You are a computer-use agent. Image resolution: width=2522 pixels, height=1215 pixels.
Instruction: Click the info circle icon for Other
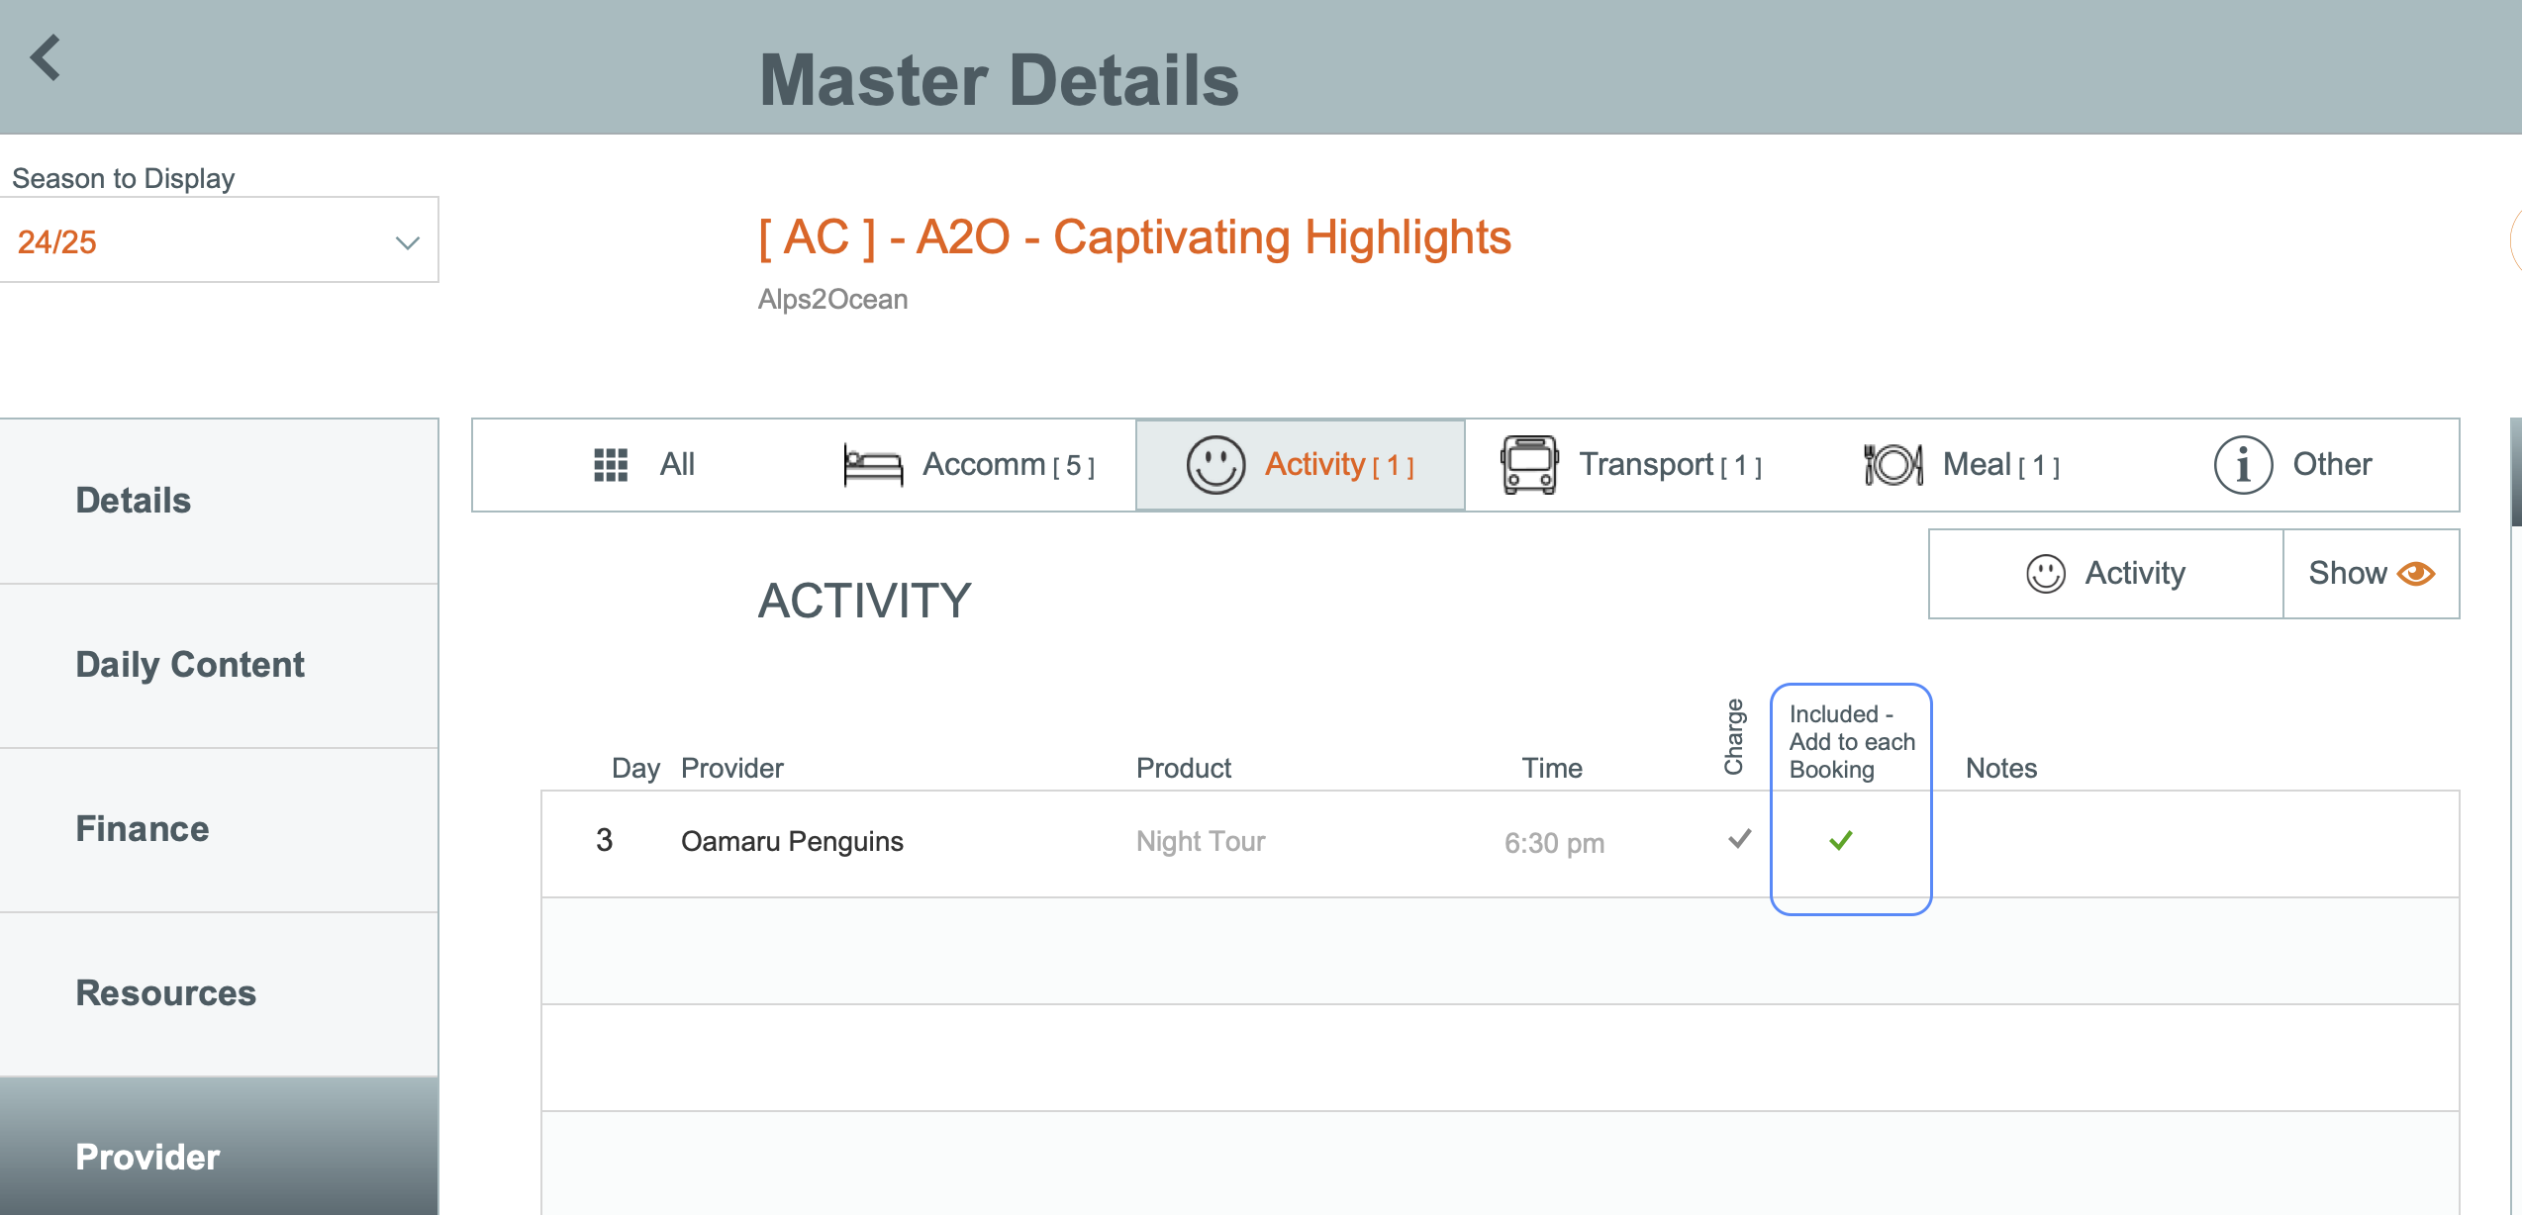(2243, 464)
